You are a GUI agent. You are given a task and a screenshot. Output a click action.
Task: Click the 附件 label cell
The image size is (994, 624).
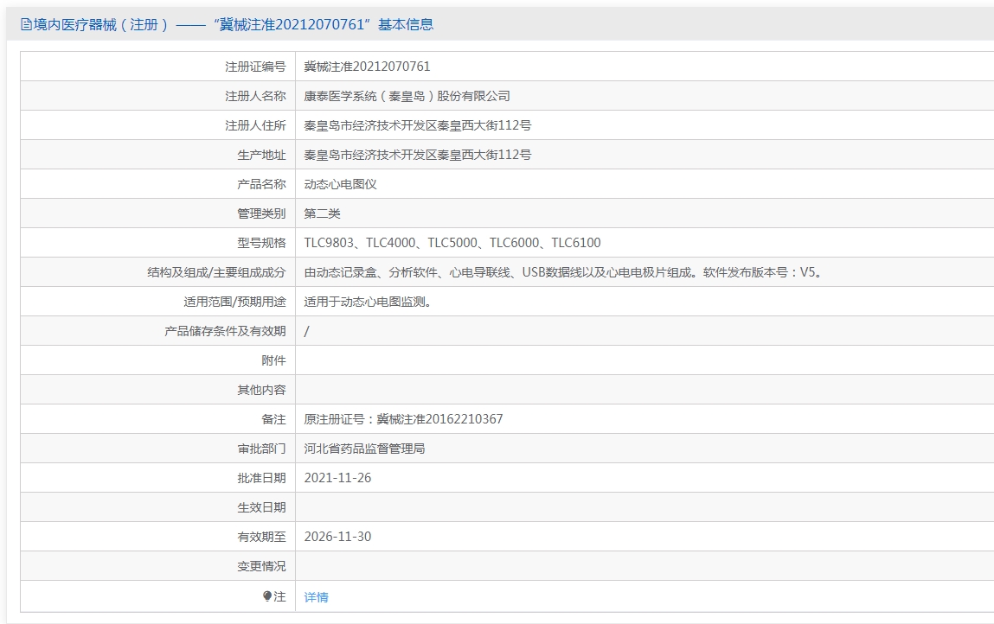pos(157,360)
